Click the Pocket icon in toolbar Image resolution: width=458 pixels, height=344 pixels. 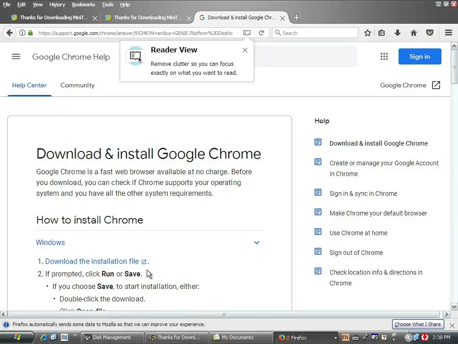pyautogui.click(x=430, y=33)
